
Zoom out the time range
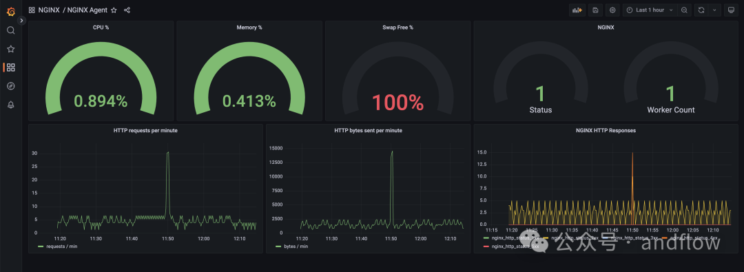(x=684, y=10)
